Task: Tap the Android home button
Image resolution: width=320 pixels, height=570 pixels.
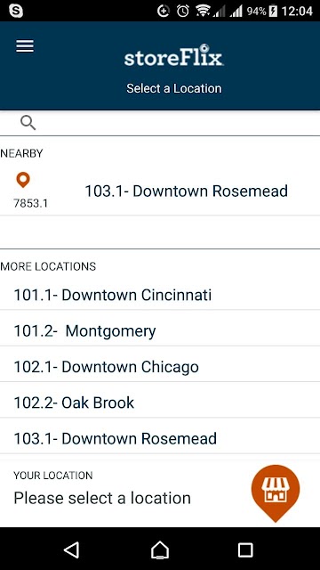Action: (160, 550)
